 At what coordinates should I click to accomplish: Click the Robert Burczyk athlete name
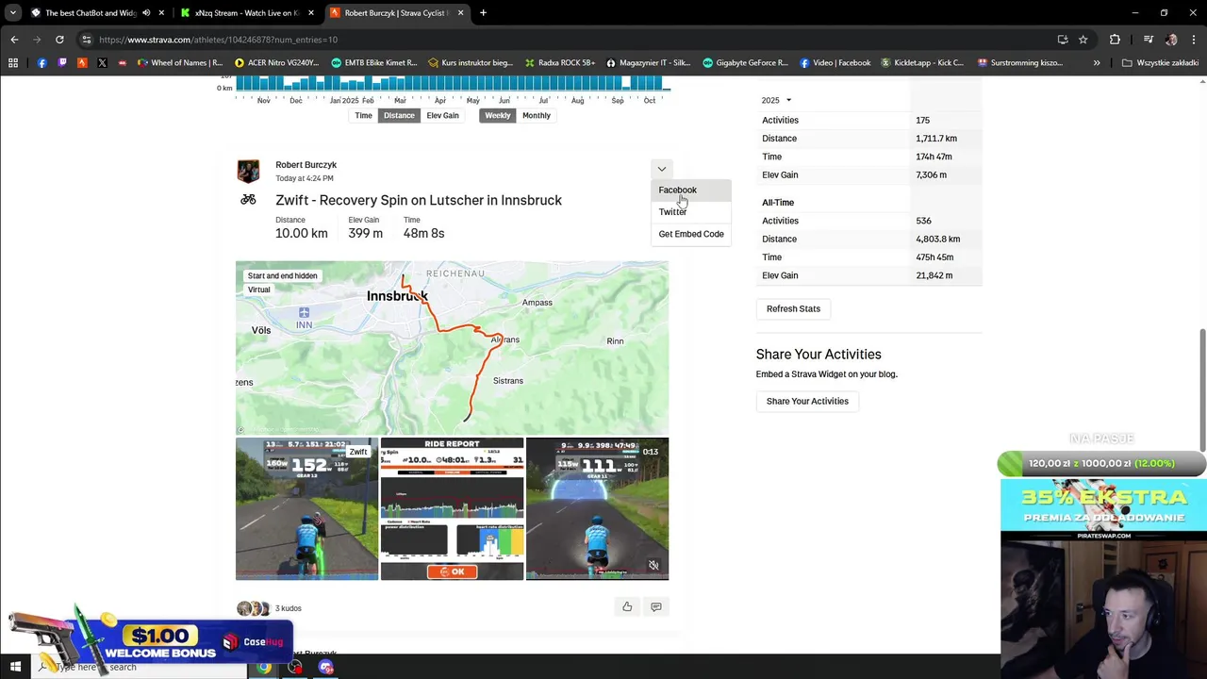tap(306, 165)
